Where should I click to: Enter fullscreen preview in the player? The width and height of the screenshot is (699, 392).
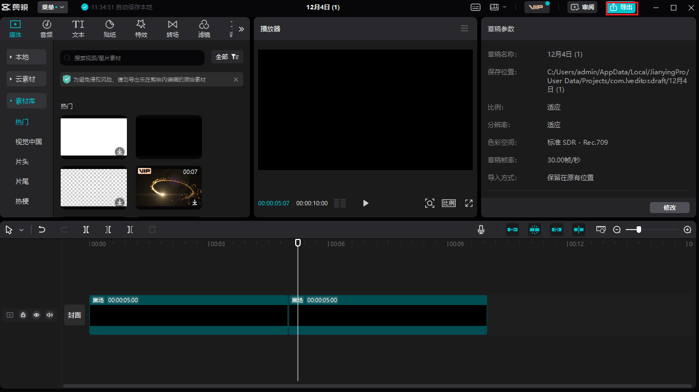tap(469, 203)
